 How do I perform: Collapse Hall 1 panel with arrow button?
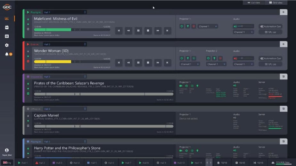284,12
